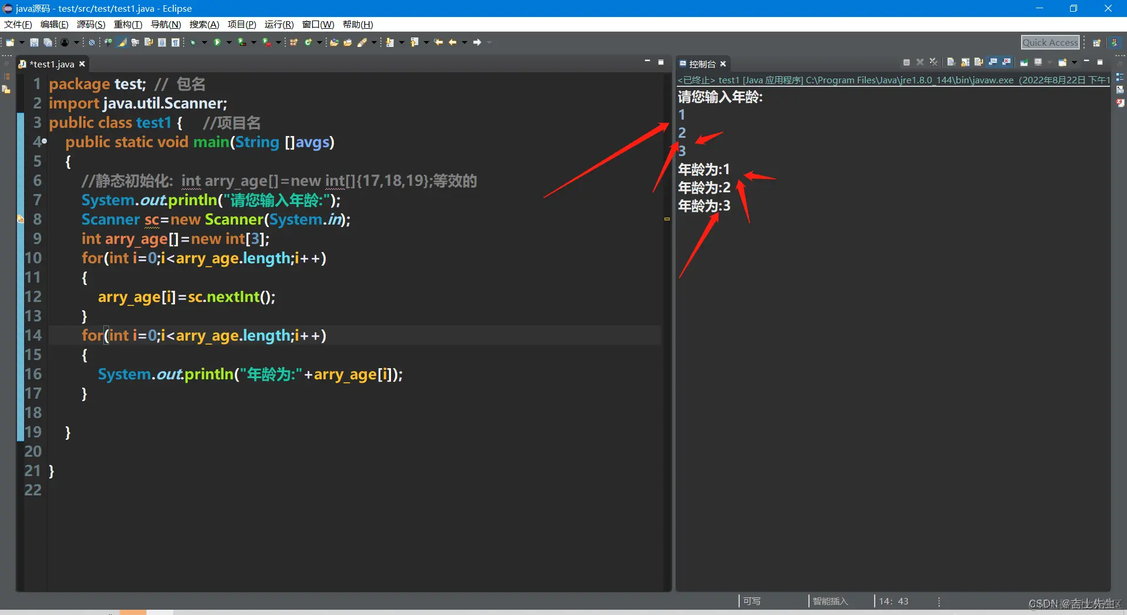Save the current file with the floppy icon
Viewport: 1127px width, 615px height.
pos(34,42)
